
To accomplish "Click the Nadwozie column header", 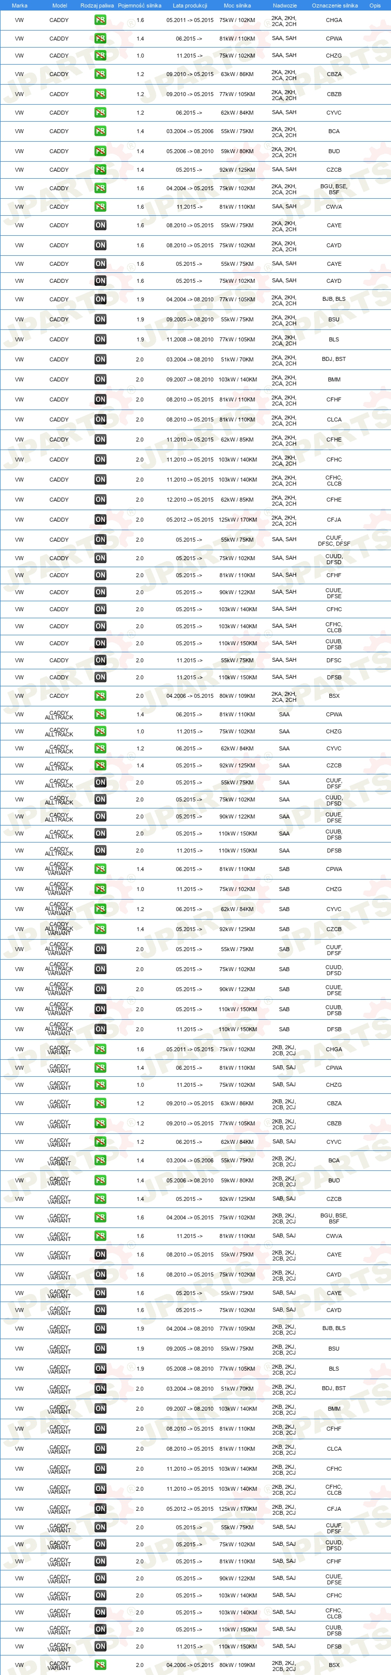I will (x=284, y=5).
